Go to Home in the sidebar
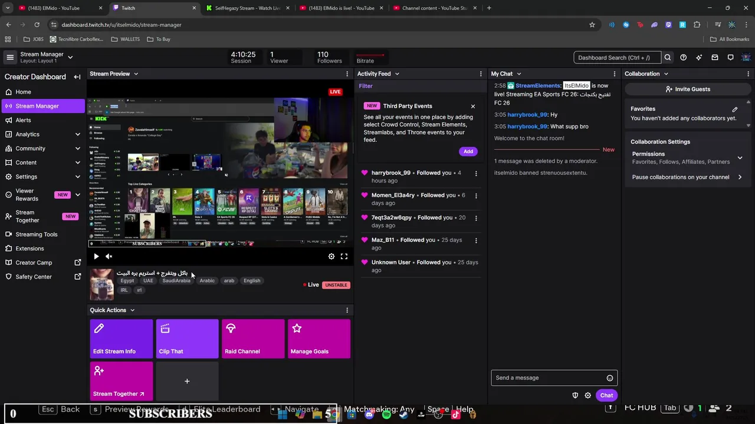 point(42,92)
